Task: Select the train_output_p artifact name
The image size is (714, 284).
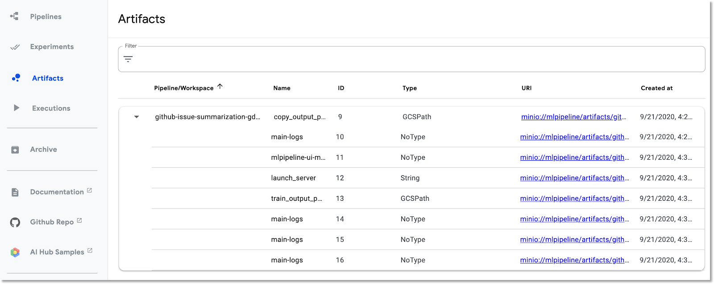Action: [296, 199]
